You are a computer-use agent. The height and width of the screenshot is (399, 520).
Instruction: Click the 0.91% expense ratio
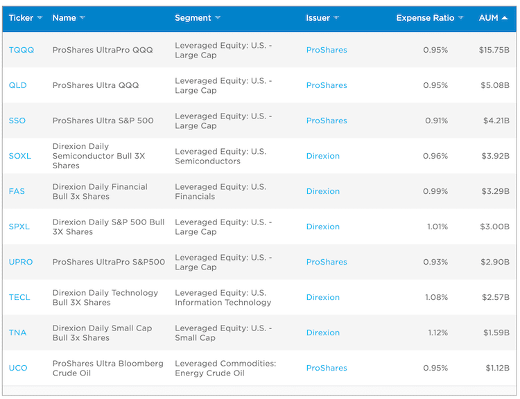pyautogui.click(x=436, y=121)
